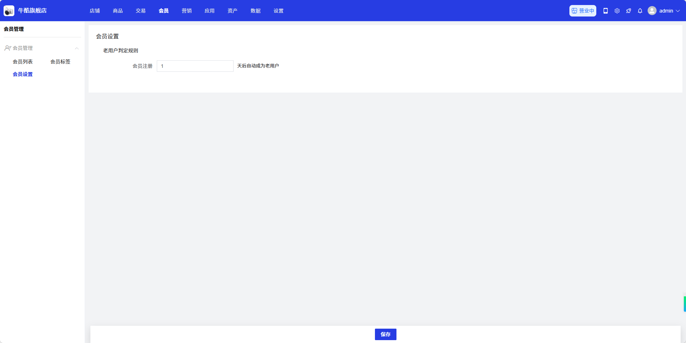Go to the 应用 top menu

pos(210,11)
